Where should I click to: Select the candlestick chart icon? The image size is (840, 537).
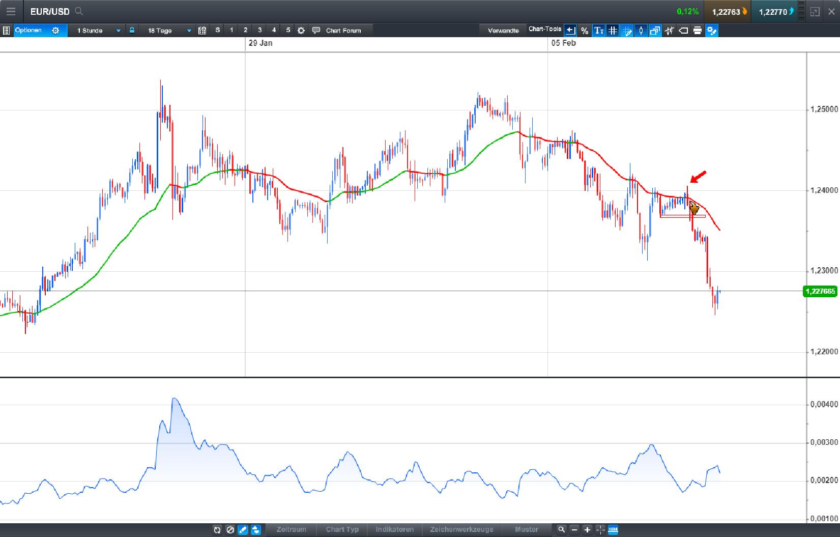pyautogui.click(x=641, y=31)
